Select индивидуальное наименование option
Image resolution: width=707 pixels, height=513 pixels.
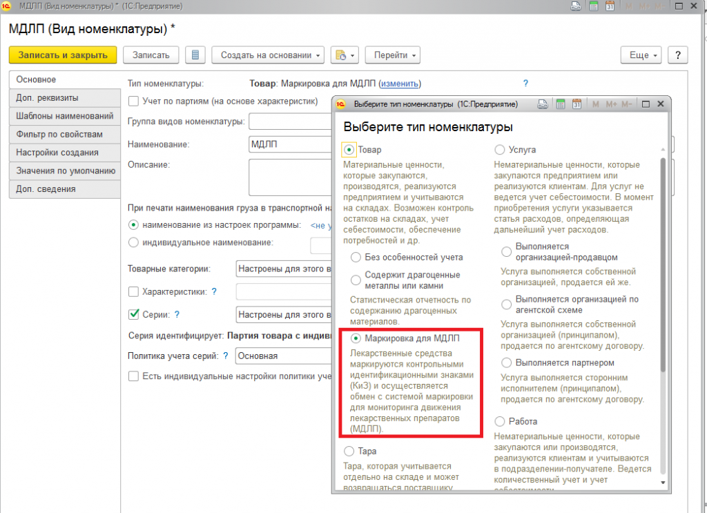pyautogui.click(x=133, y=242)
